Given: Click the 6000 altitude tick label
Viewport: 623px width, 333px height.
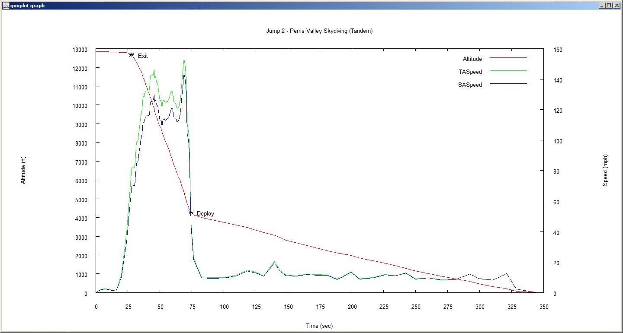Looking at the screenshot, I should [x=81, y=181].
